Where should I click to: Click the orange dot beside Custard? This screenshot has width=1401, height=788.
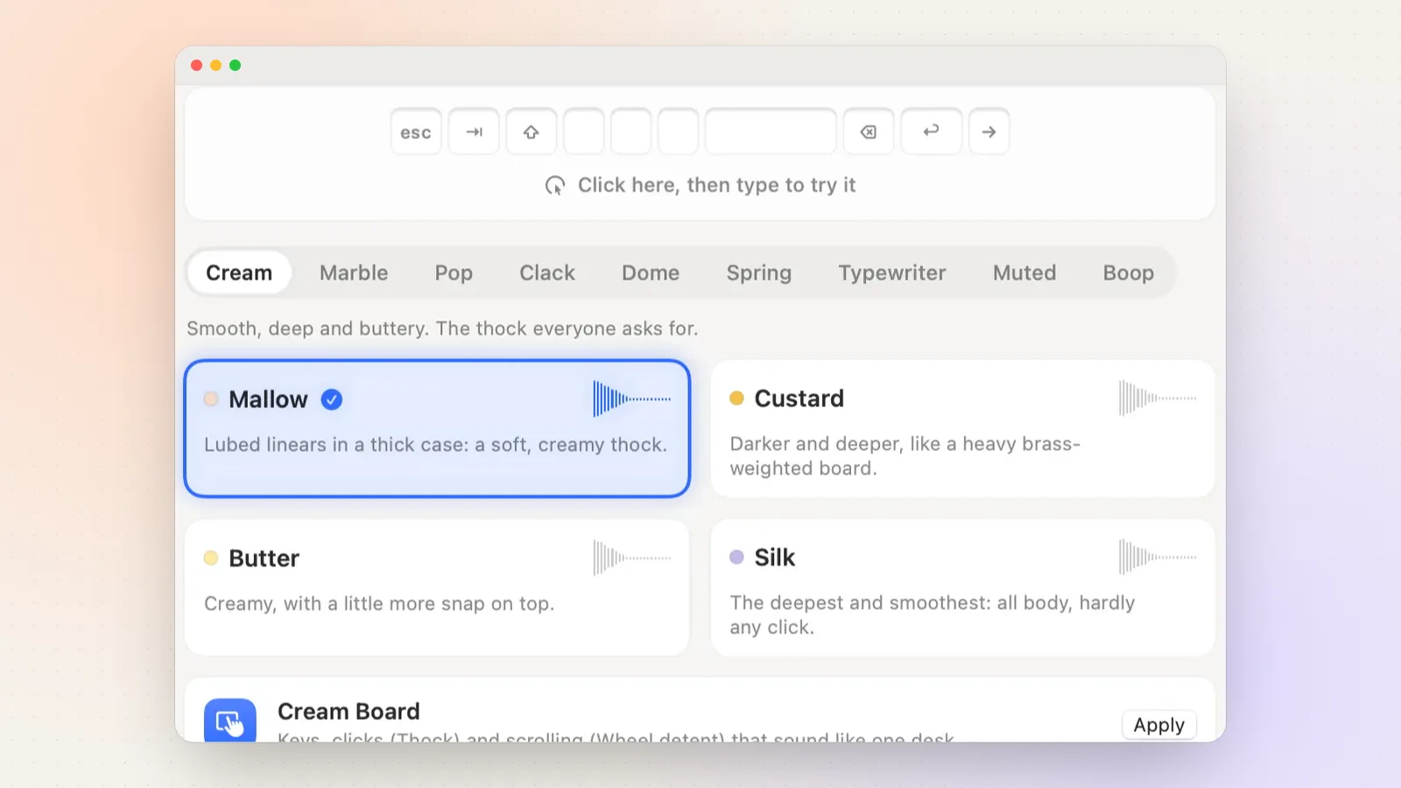pos(736,398)
